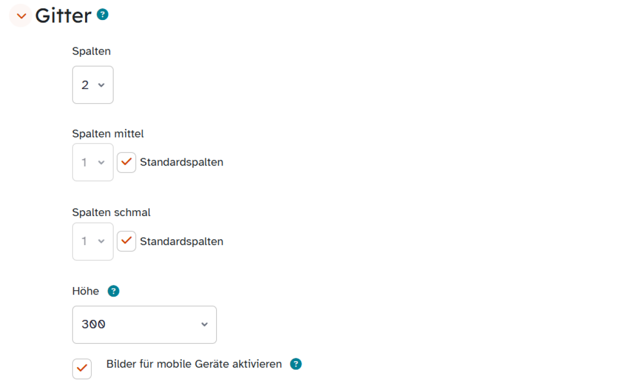The width and height of the screenshot is (631, 387).
Task: Disable the Bilder für mobile Geräte checkbox
Action: [x=82, y=369]
